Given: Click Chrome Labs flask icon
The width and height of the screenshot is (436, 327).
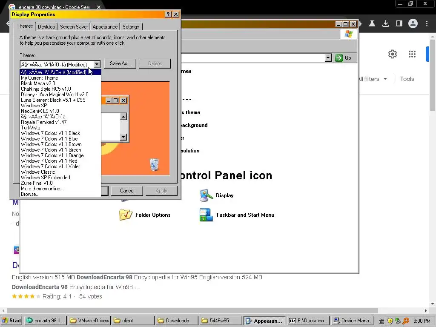Looking at the screenshot, I should tap(372, 24).
